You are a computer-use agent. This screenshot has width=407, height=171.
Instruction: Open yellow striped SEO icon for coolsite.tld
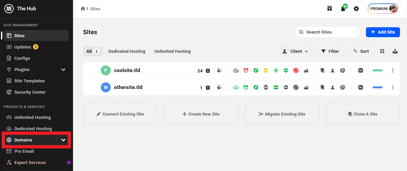tap(266, 70)
